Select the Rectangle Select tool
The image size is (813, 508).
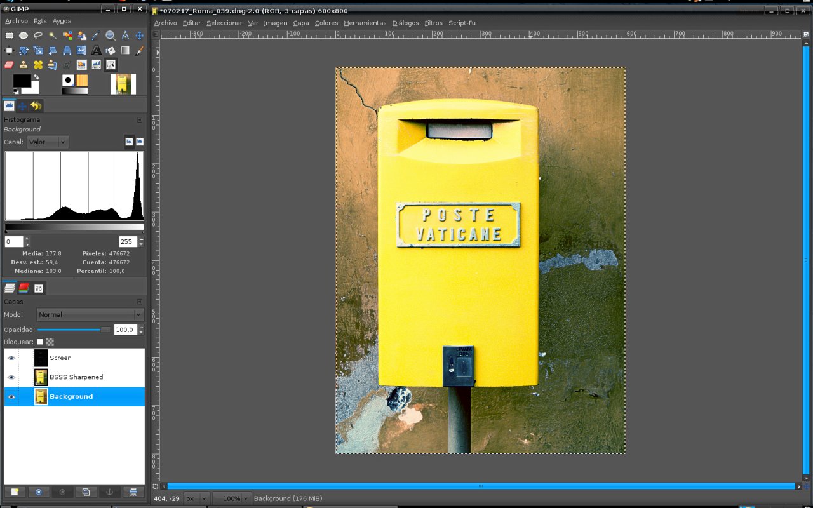pos(10,36)
